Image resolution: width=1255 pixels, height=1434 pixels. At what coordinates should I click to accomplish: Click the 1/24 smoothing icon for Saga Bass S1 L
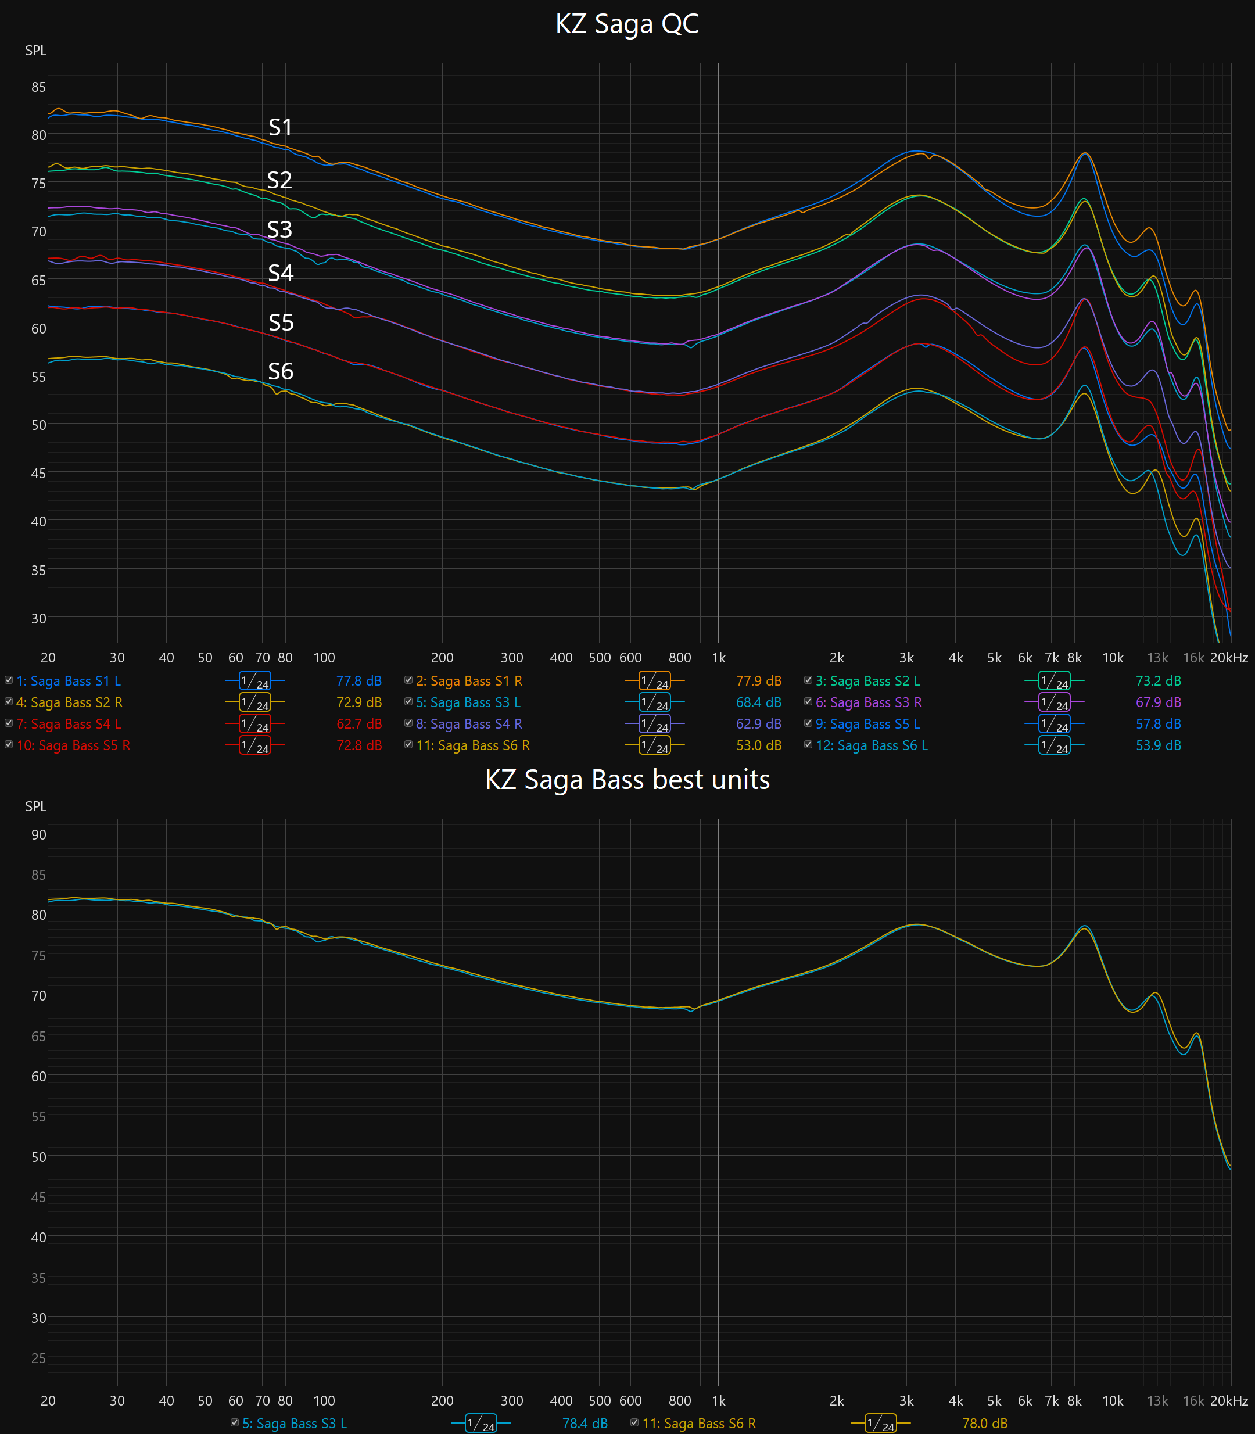tap(255, 680)
